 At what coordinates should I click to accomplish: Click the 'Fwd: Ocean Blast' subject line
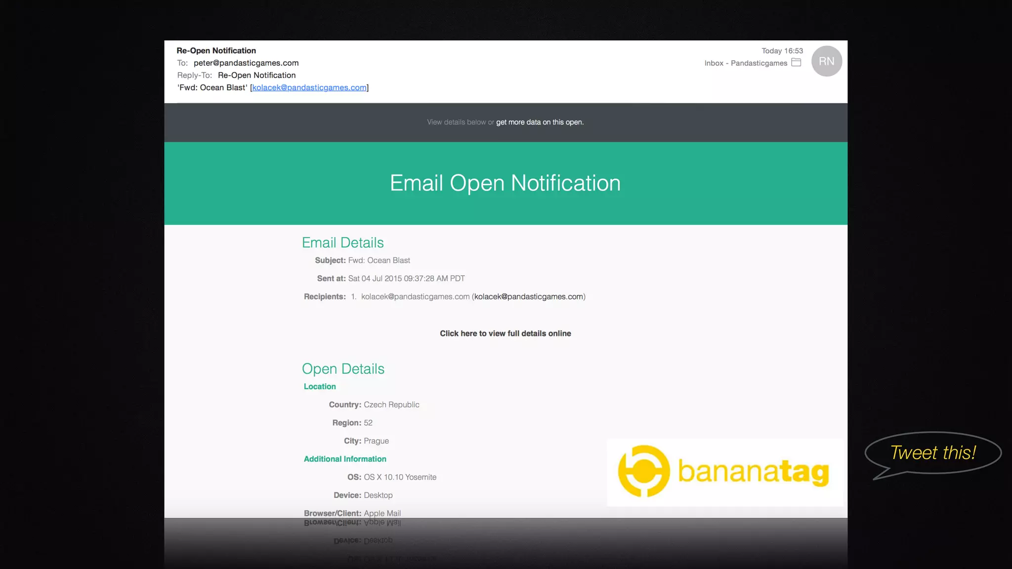click(x=212, y=87)
